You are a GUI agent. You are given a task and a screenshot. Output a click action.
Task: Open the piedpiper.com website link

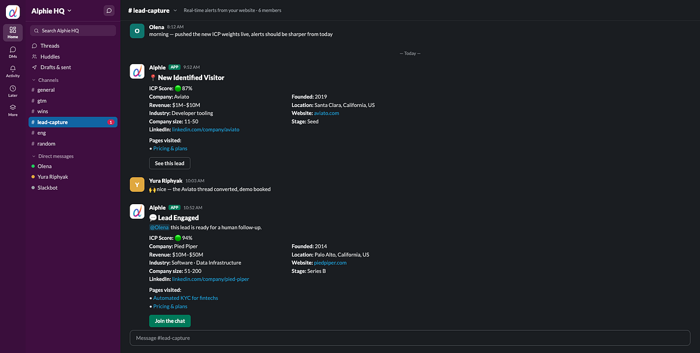(331, 263)
